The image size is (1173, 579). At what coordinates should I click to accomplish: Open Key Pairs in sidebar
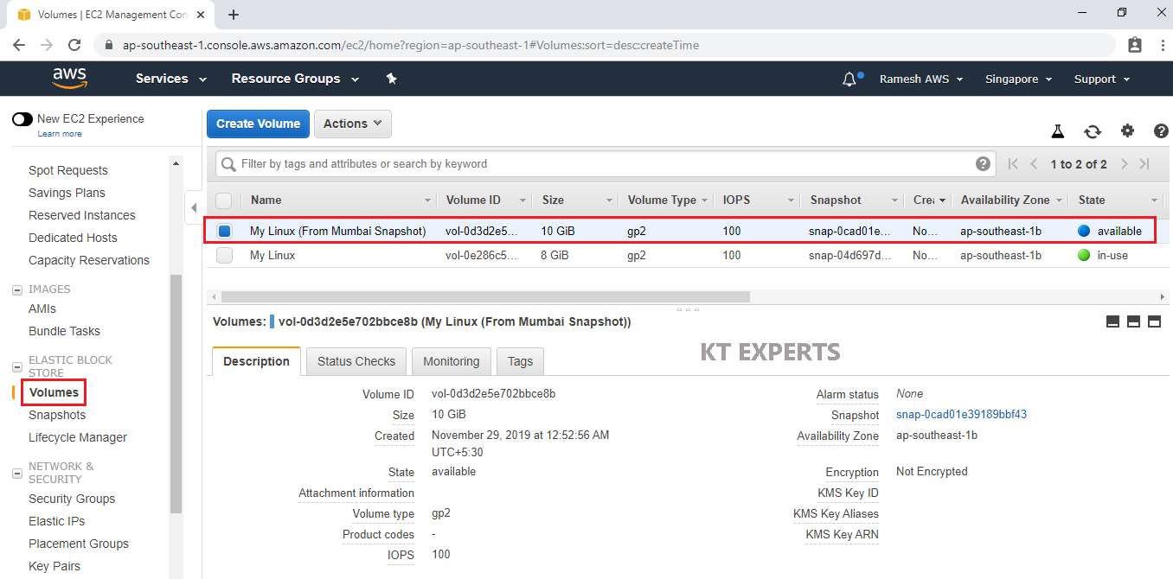coord(54,566)
